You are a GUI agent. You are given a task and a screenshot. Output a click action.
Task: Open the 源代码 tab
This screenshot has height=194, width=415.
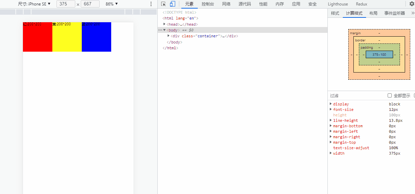(x=245, y=4)
